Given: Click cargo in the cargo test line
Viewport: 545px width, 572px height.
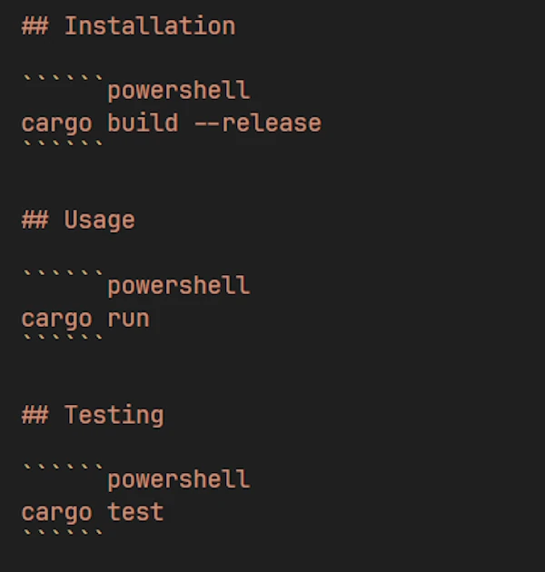Looking at the screenshot, I should 56,512.
